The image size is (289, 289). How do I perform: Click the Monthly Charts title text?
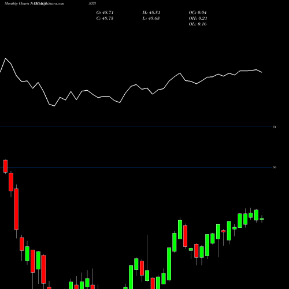click(17, 3)
